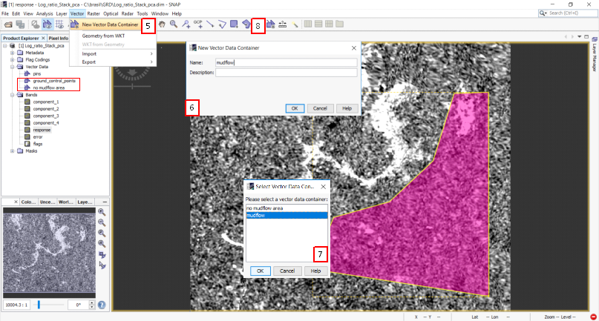The image size is (599, 321).
Task: Open the Raster menu
Action: click(x=94, y=13)
